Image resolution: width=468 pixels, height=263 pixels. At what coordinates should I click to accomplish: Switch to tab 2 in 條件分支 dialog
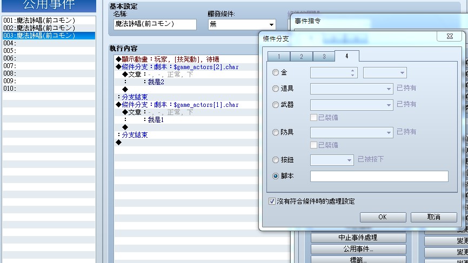coord(302,56)
